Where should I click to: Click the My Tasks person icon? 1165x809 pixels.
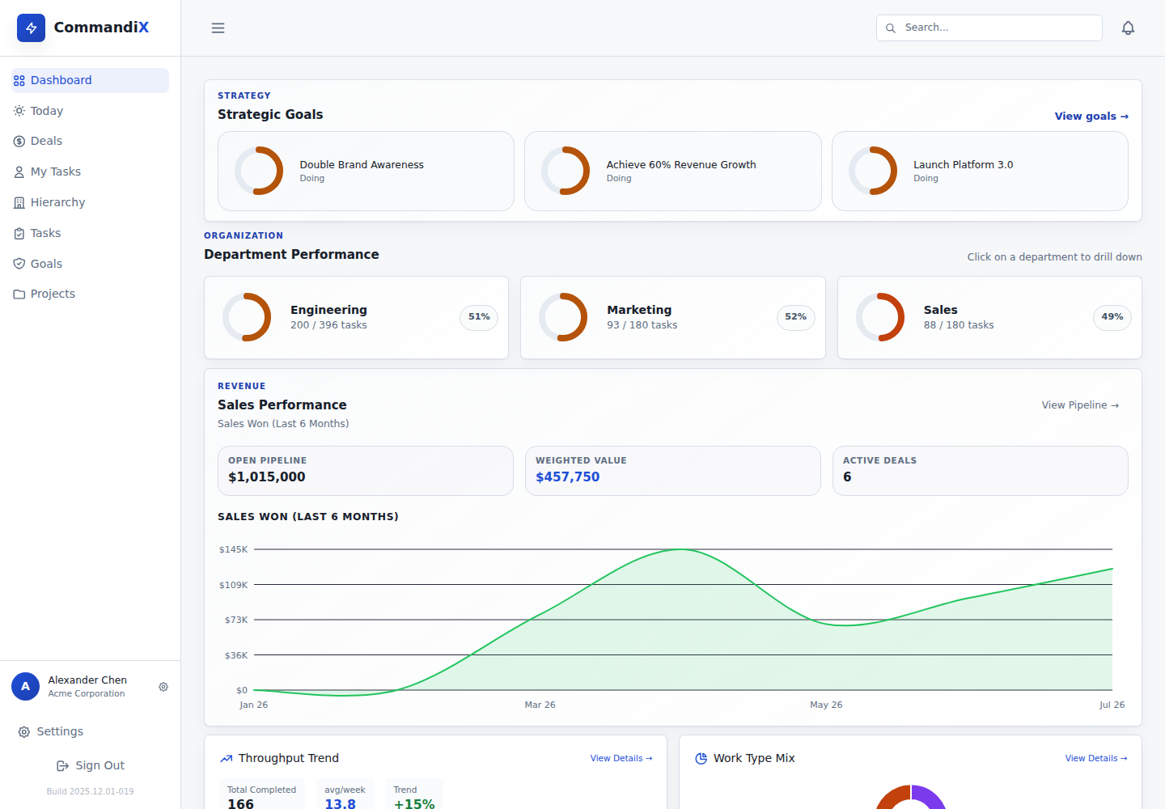(19, 172)
